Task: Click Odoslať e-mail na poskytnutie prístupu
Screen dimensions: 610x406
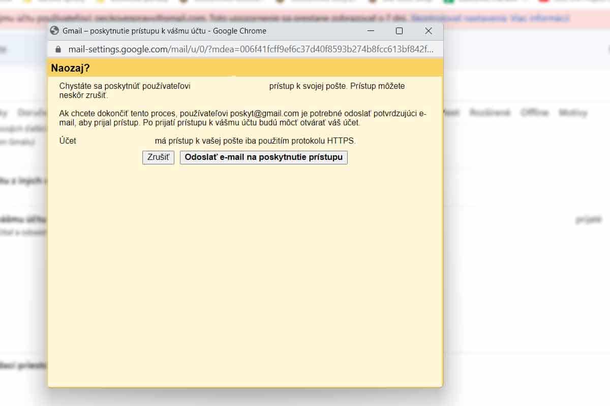Action: tap(264, 157)
